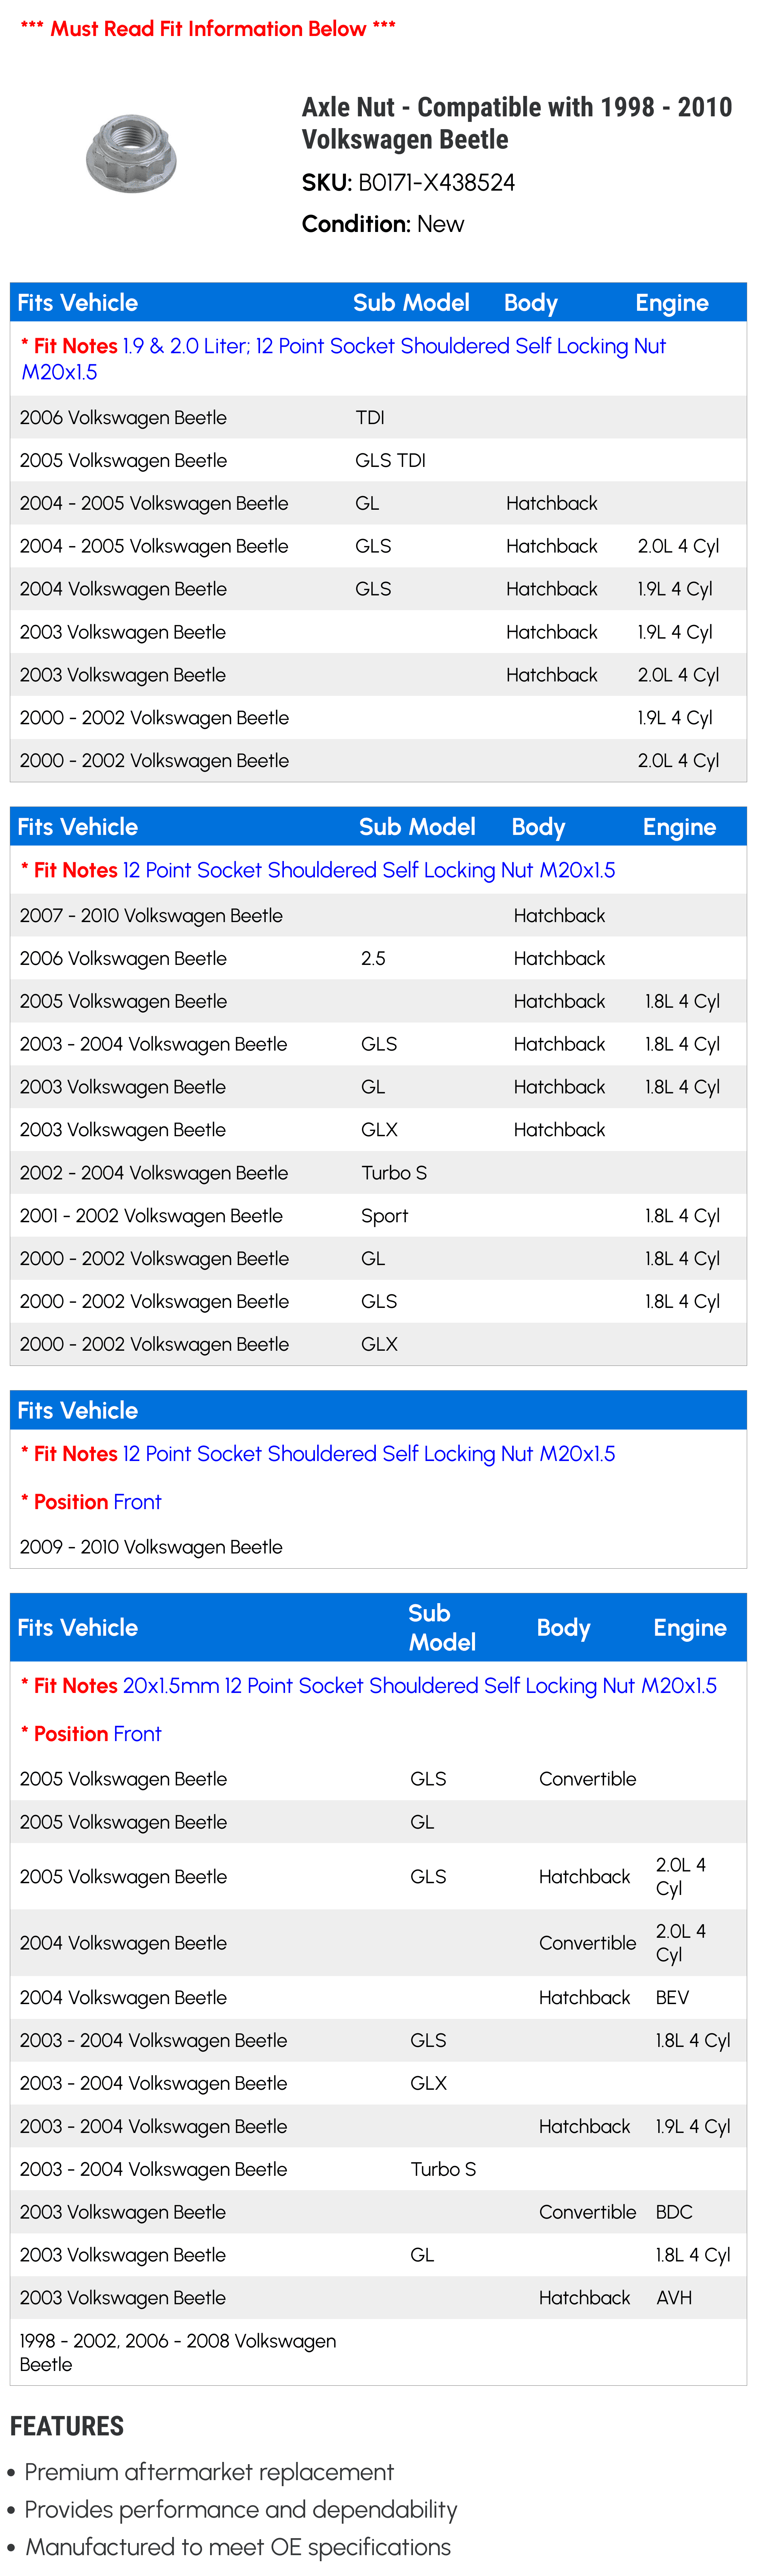
Task: Click the 'Must Read Fit Information Below' notice
Action: coord(208,29)
